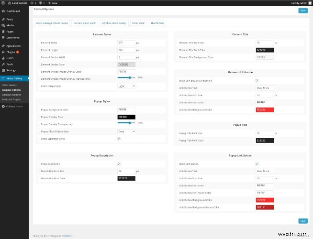Pick Popup Overlay Color 000000 swatch
This screenshot has width=313, height=239.
pyautogui.click(x=126, y=117)
